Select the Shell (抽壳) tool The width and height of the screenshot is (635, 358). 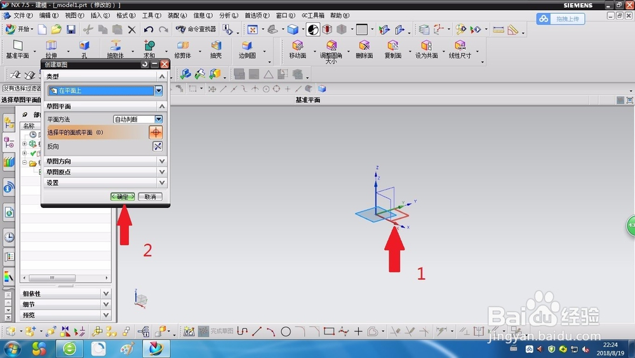coord(216,49)
